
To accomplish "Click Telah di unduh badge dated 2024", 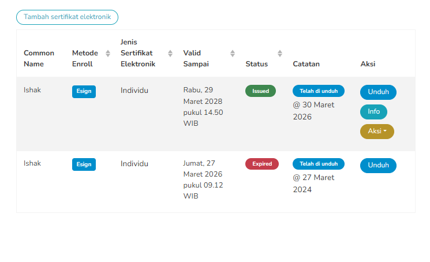I will tap(319, 164).
